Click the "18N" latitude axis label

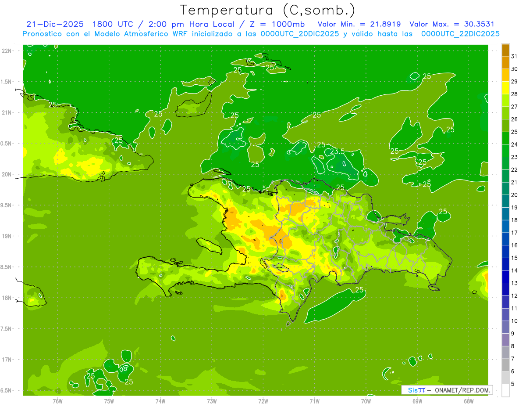click(7, 298)
